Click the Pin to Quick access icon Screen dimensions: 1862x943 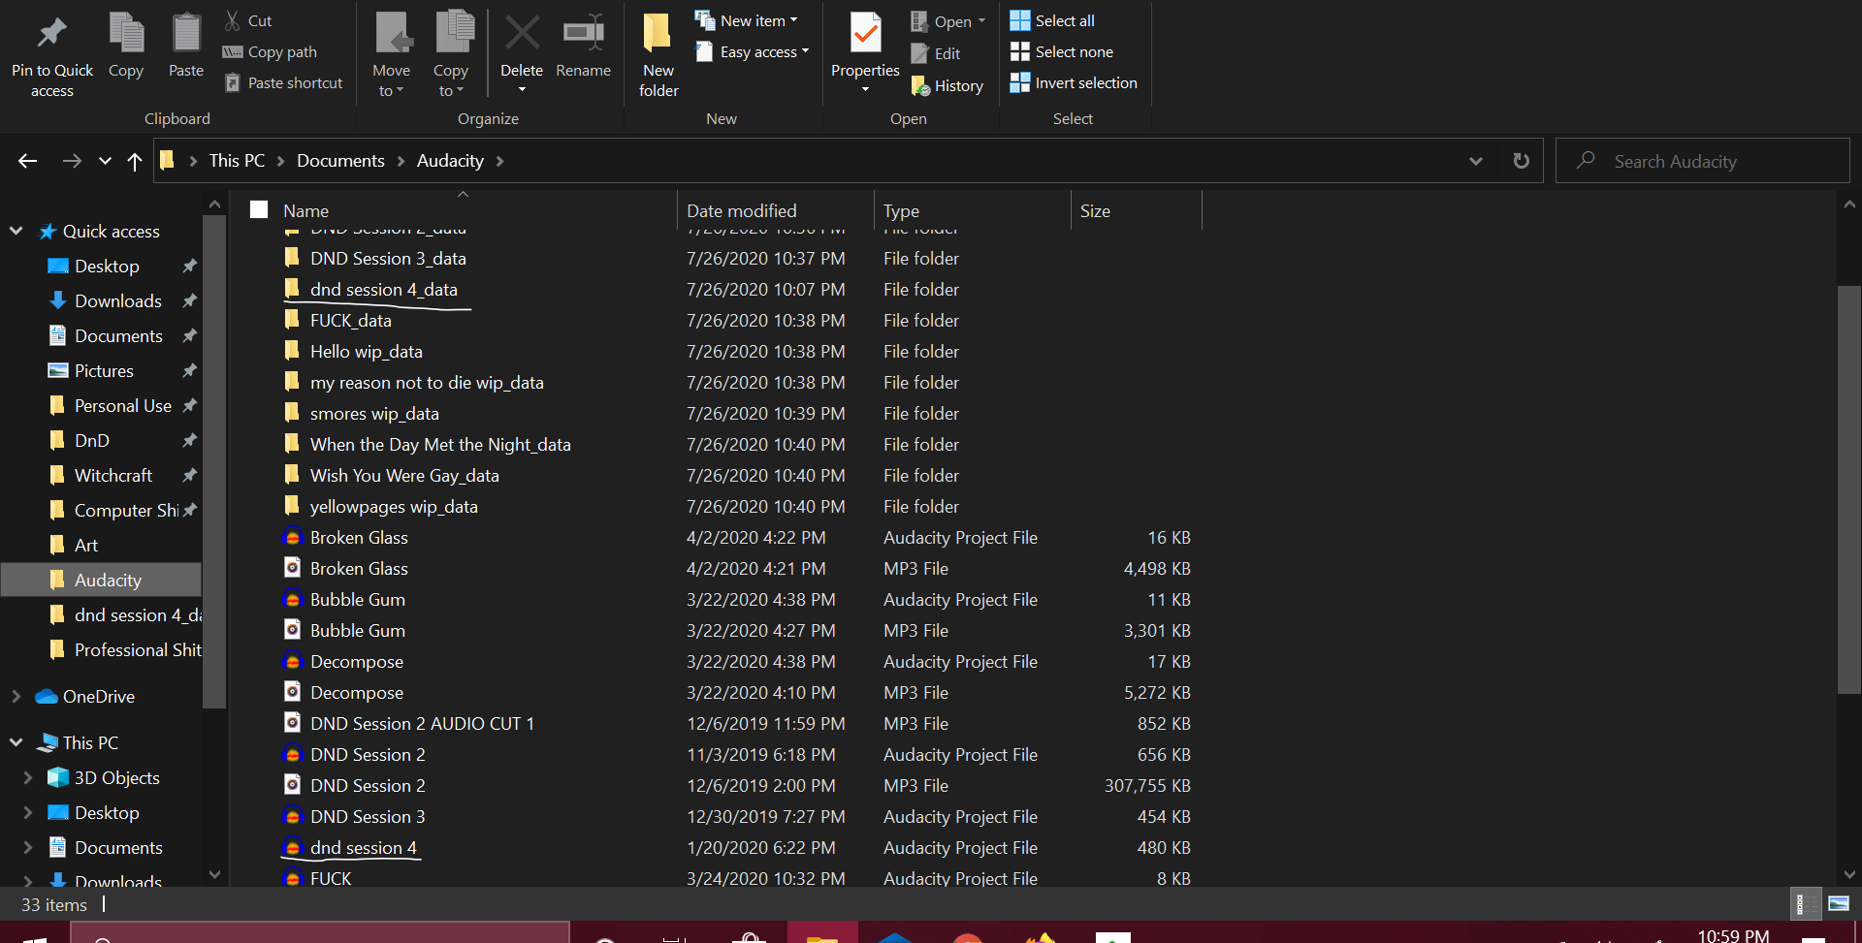[52, 34]
